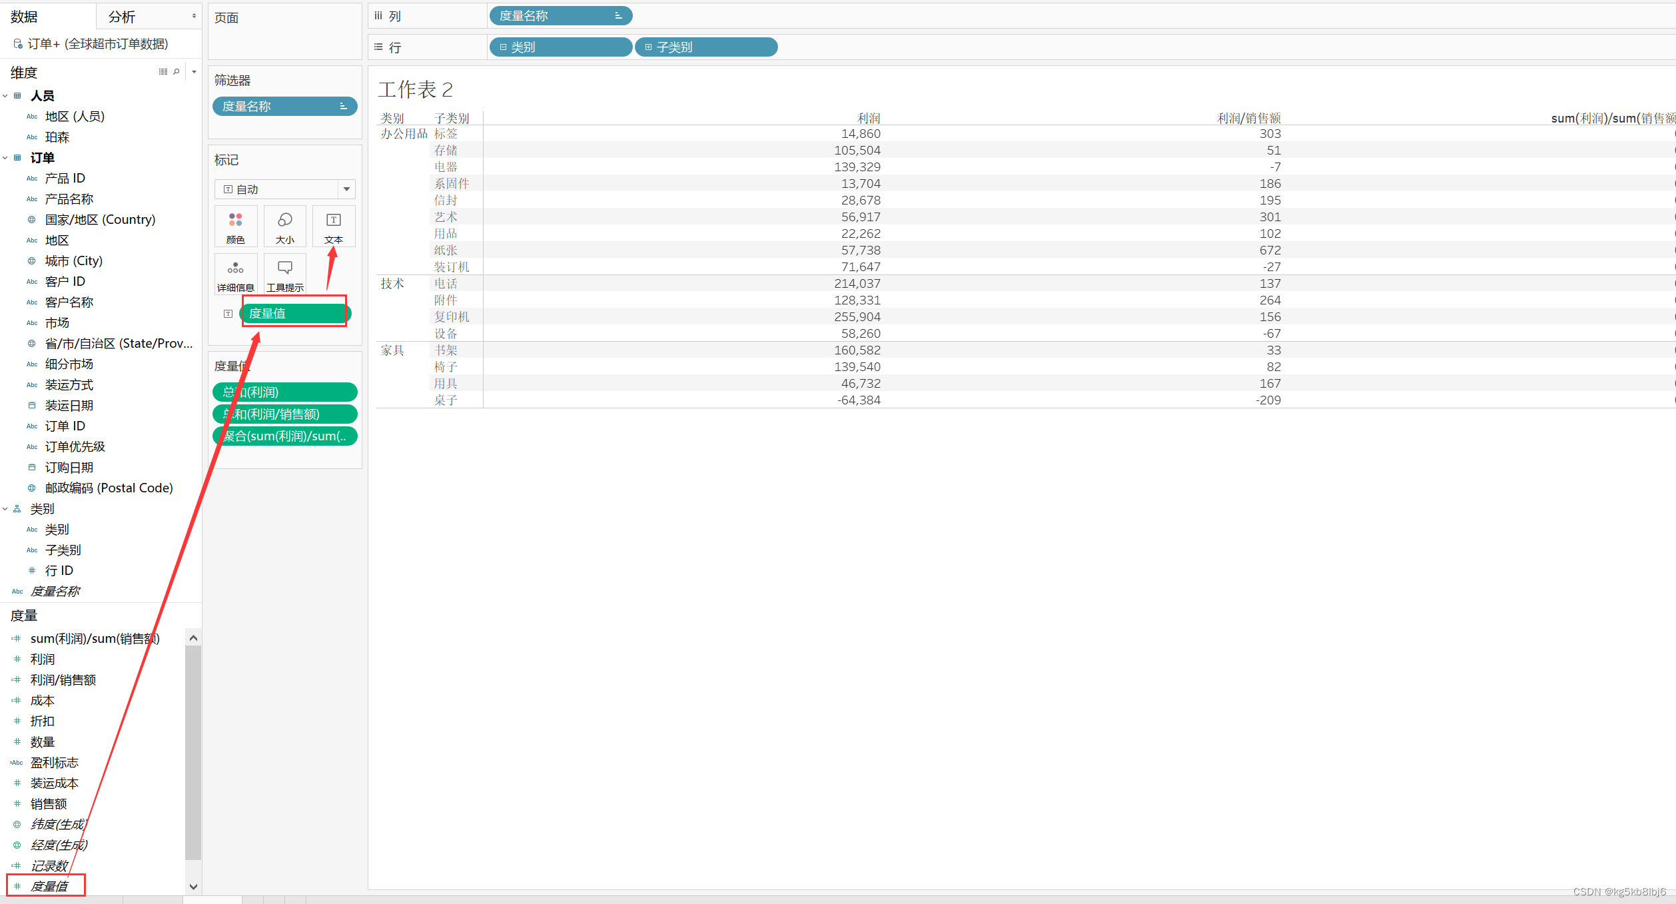Open the dimensions pane dropdown arrow menu
The width and height of the screenshot is (1676, 904).
pyautogui.click(x=194, y=72)
